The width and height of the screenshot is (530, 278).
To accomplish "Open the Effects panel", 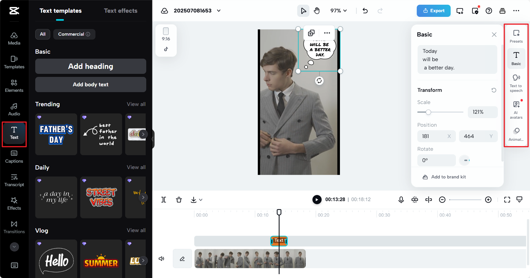I will 14,204.
